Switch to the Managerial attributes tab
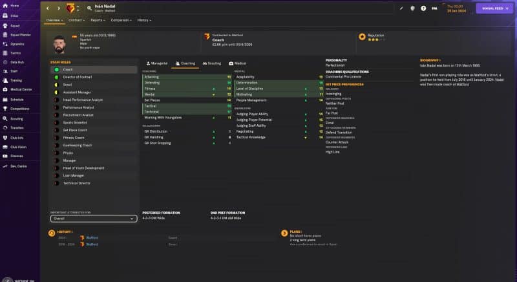This screenshot has width=517, height=282. click(x=158, y=63)
